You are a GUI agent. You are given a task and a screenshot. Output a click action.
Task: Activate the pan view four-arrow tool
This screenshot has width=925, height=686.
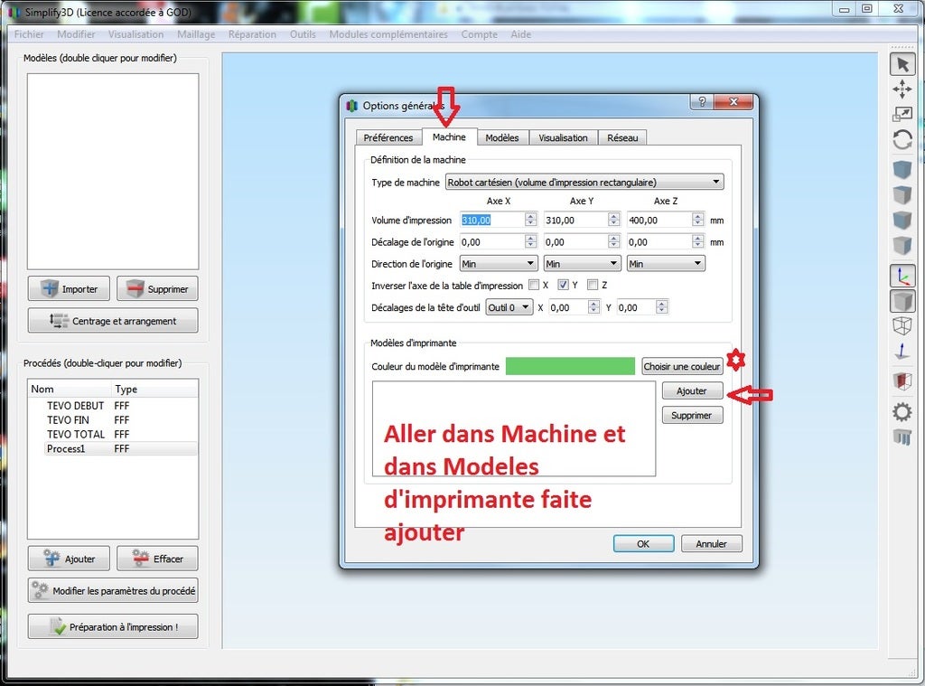coord(902,89)
